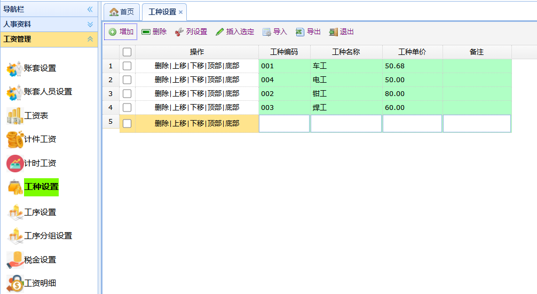Click 备注 column header
The image size is (537, 294).
(x=477, y=52)
